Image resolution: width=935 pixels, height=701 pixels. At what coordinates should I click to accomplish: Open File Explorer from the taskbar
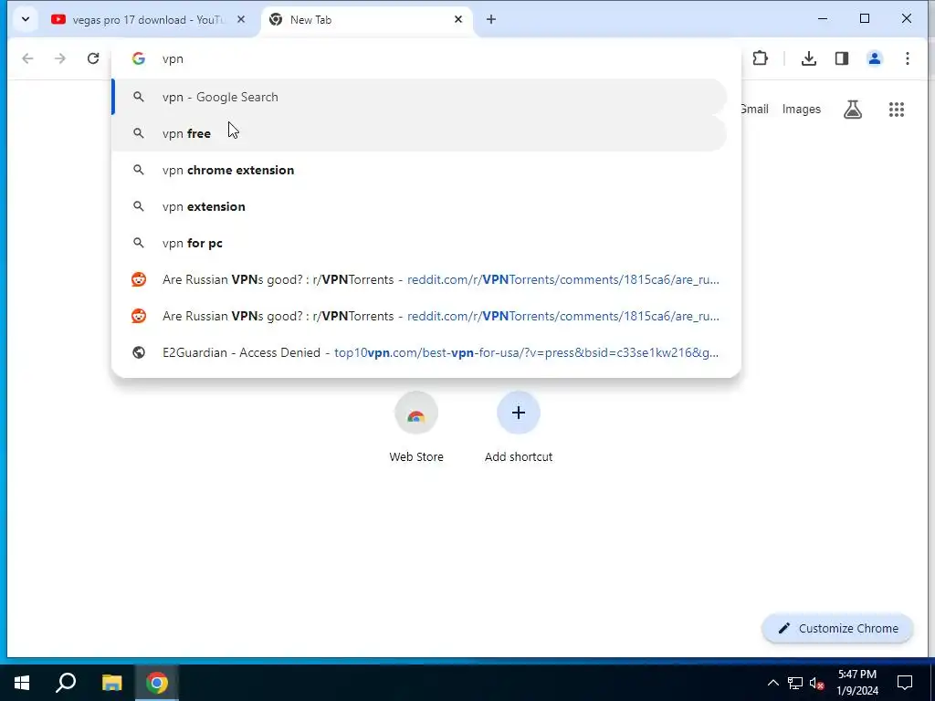pos(111,683)
